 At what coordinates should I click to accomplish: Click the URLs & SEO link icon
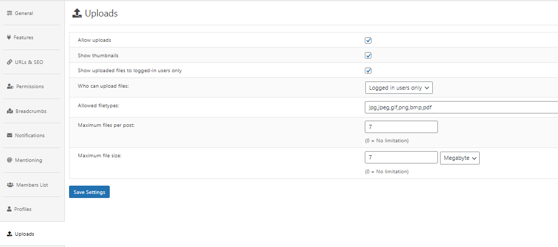tap(10, 62)
